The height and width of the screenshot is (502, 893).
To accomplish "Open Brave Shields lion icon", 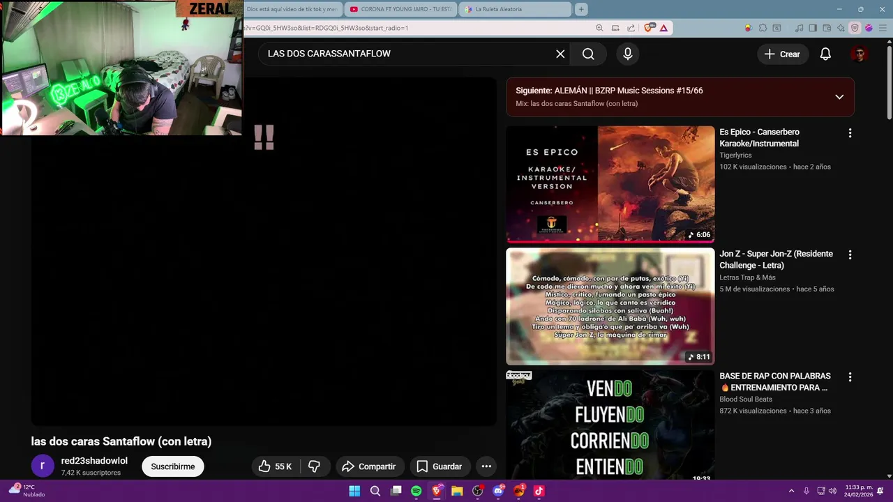I will [650, 28].
